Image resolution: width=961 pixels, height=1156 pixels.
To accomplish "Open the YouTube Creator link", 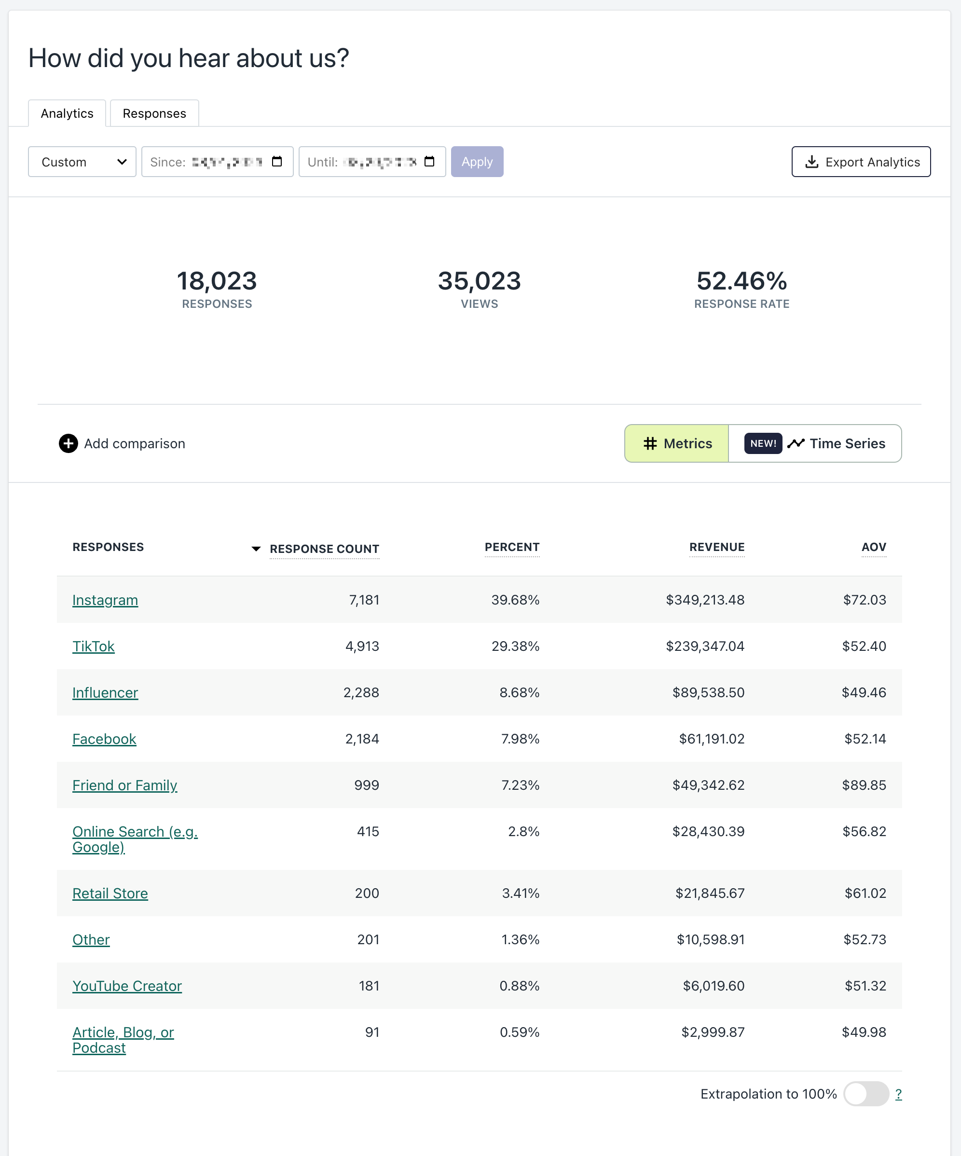I will click(x=127, y=986).
